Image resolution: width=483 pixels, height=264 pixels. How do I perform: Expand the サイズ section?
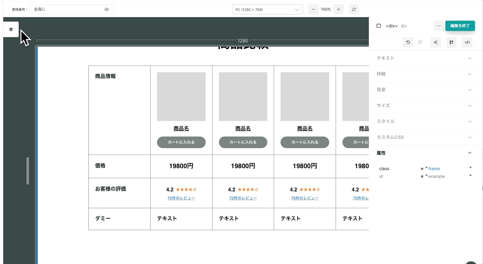(x=426, y=106)
